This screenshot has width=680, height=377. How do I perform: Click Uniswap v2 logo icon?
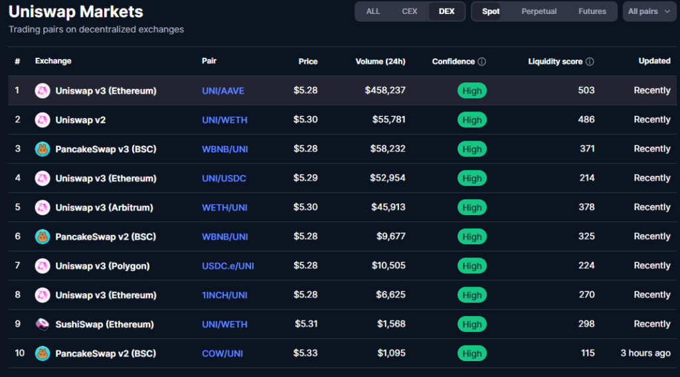tap(42, 119)
